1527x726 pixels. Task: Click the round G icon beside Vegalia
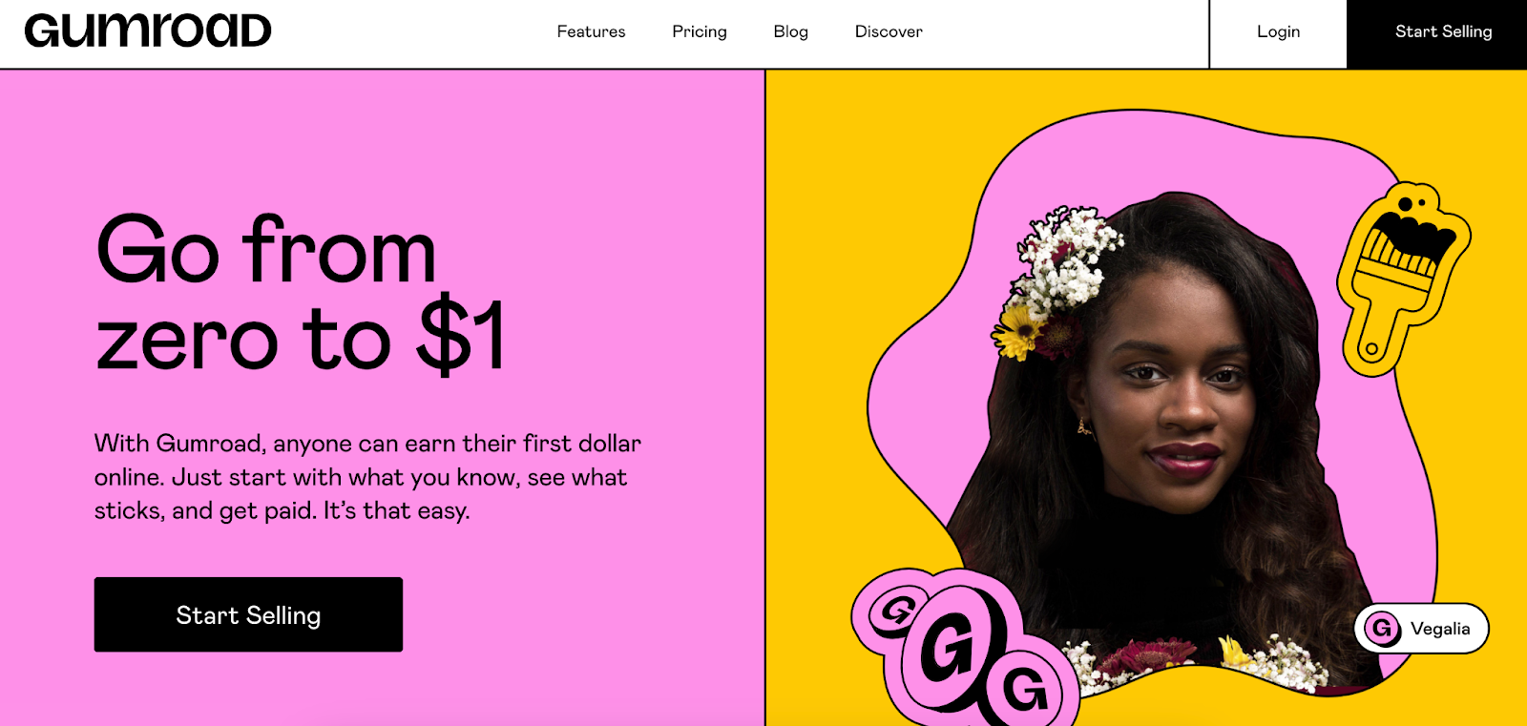coord(1382,629)
